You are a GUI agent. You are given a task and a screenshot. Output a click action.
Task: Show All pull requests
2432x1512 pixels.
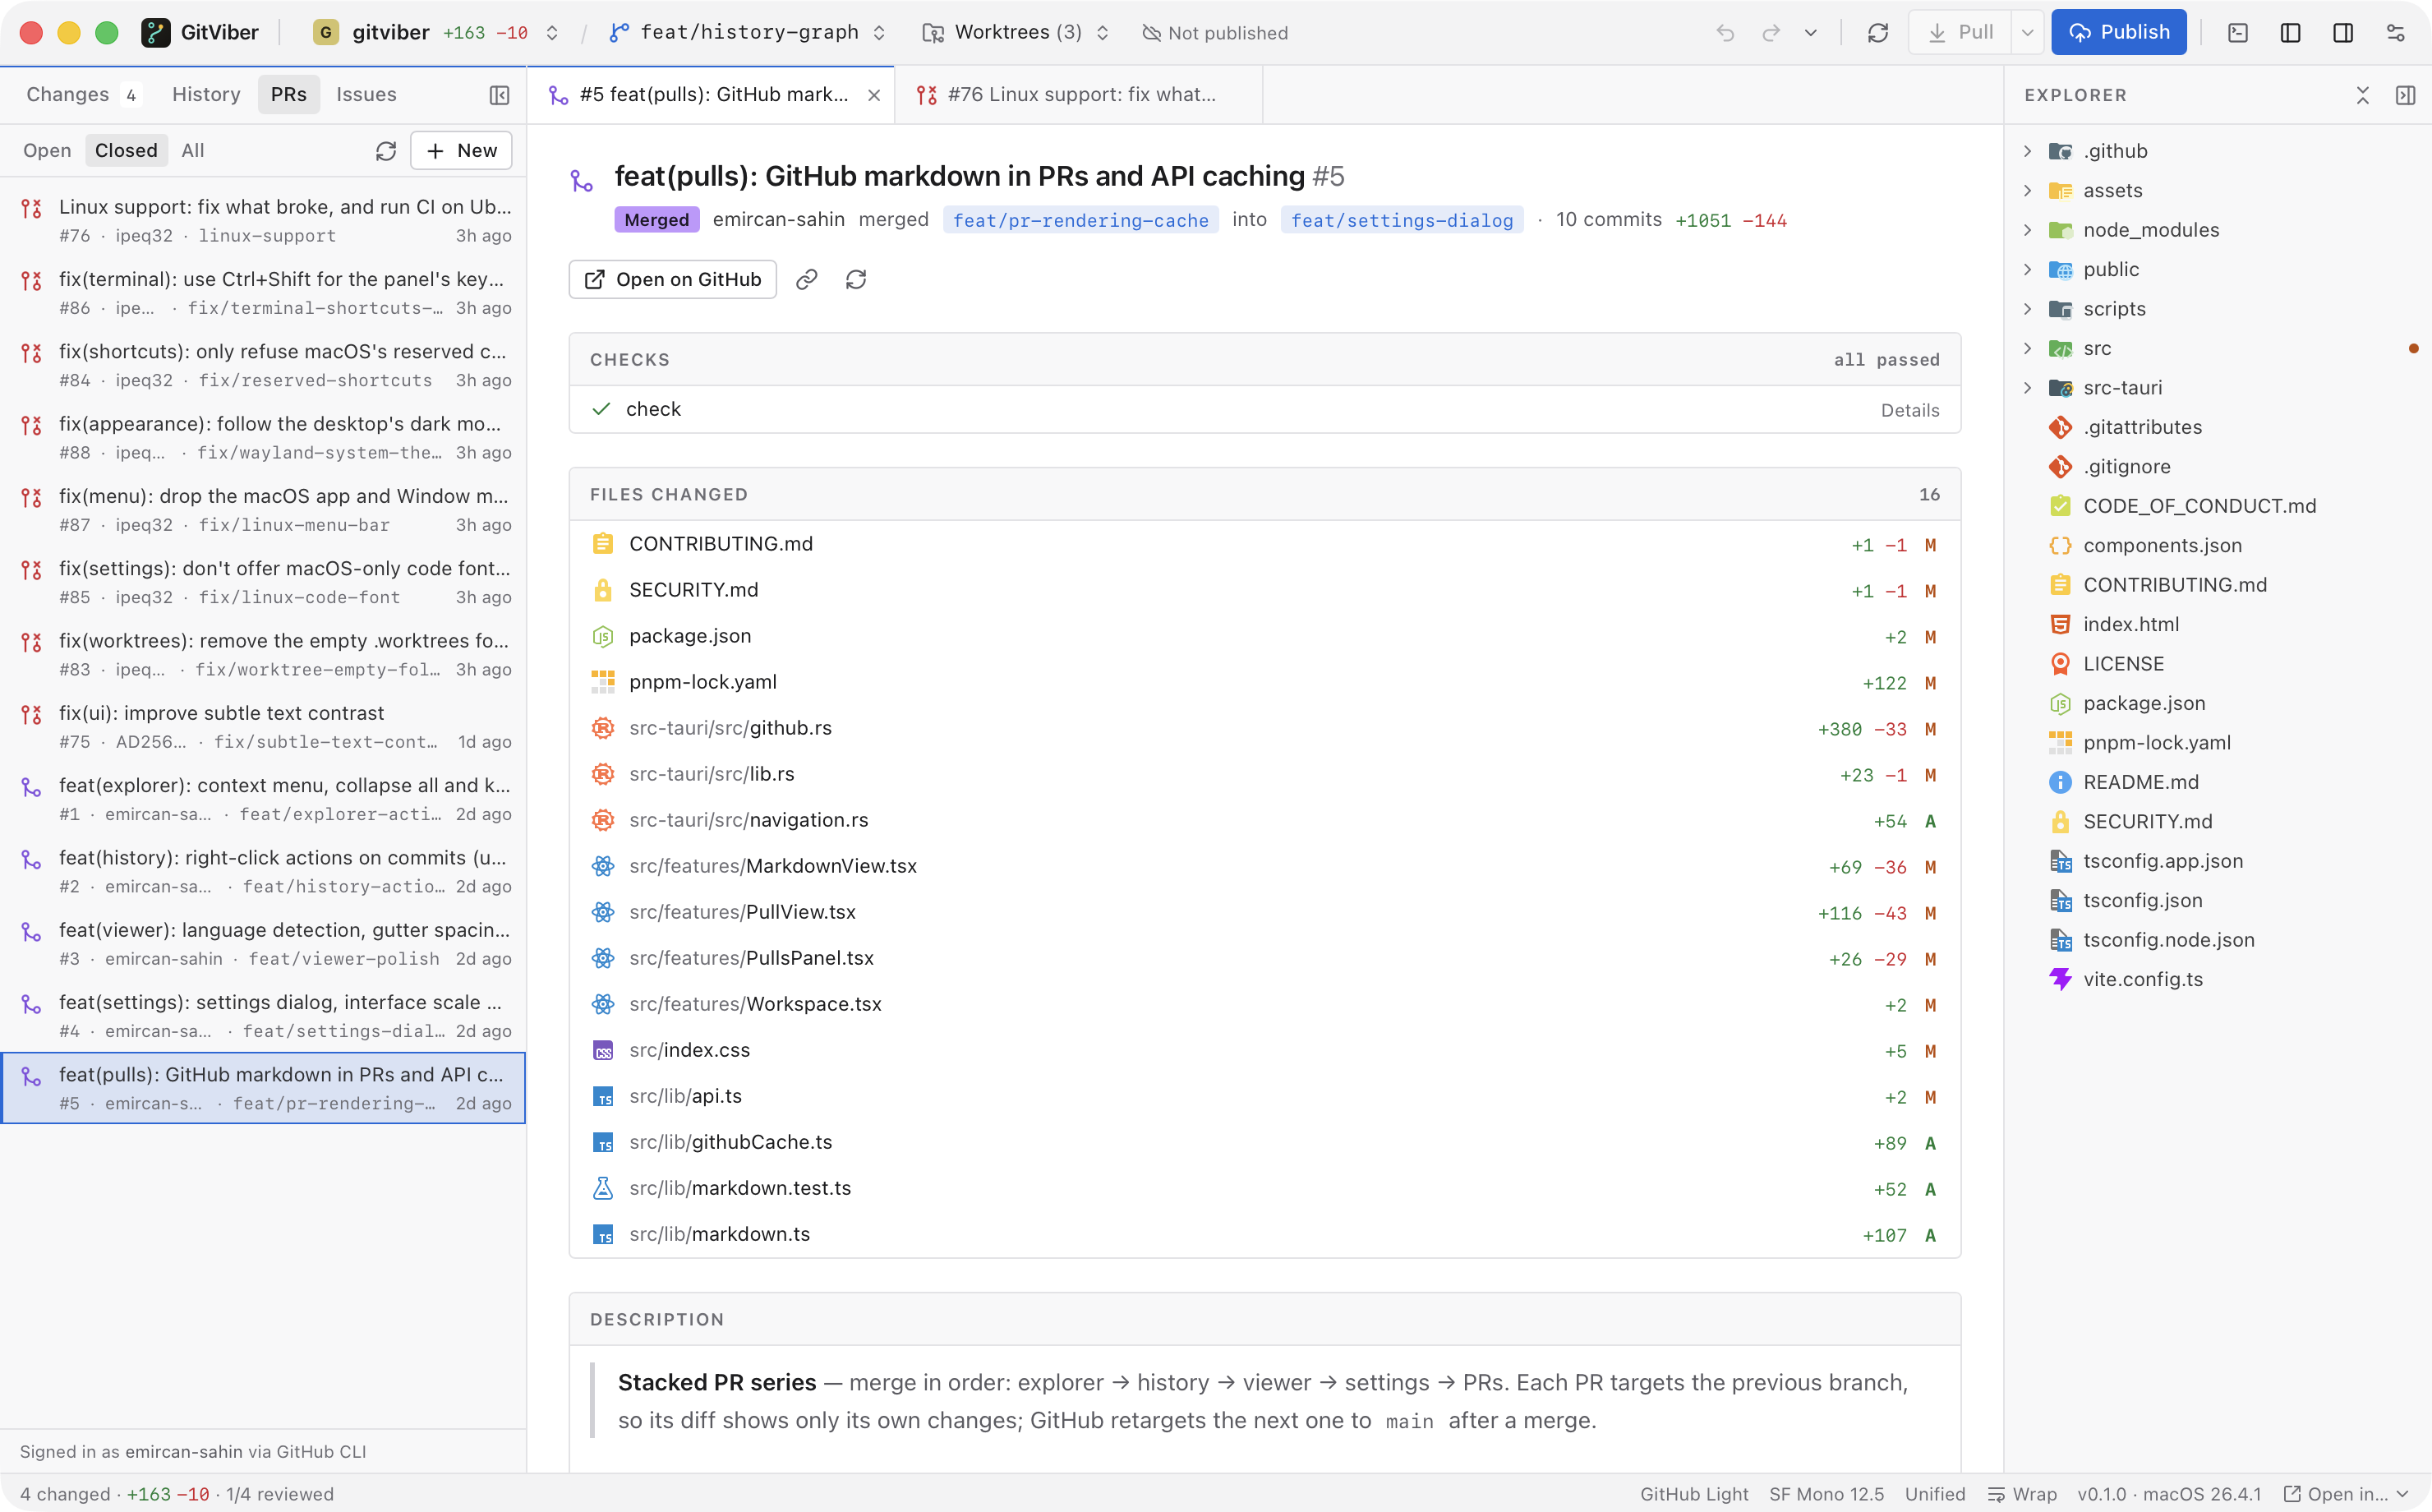(193, 151)
